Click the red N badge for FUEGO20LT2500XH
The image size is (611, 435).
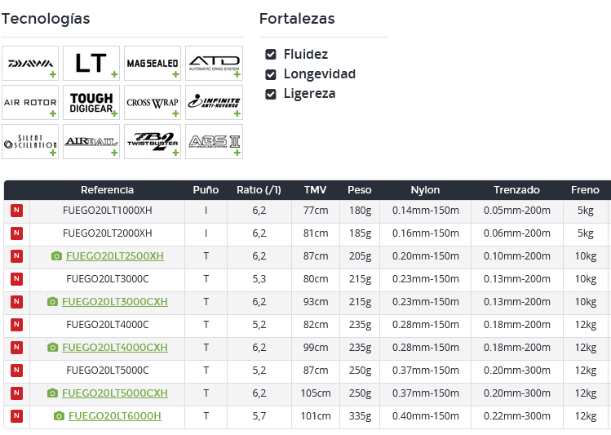tap(16, 256)
